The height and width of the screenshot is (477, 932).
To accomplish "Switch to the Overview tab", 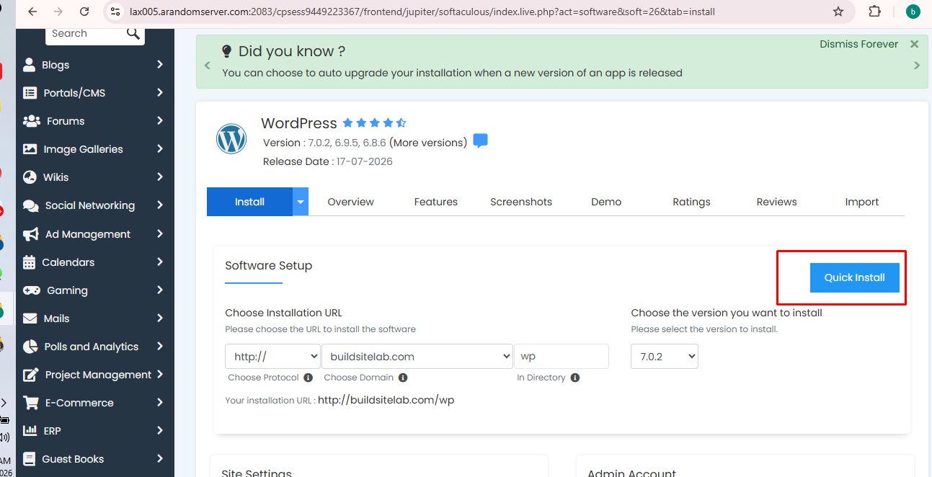I will coord(350,202).
